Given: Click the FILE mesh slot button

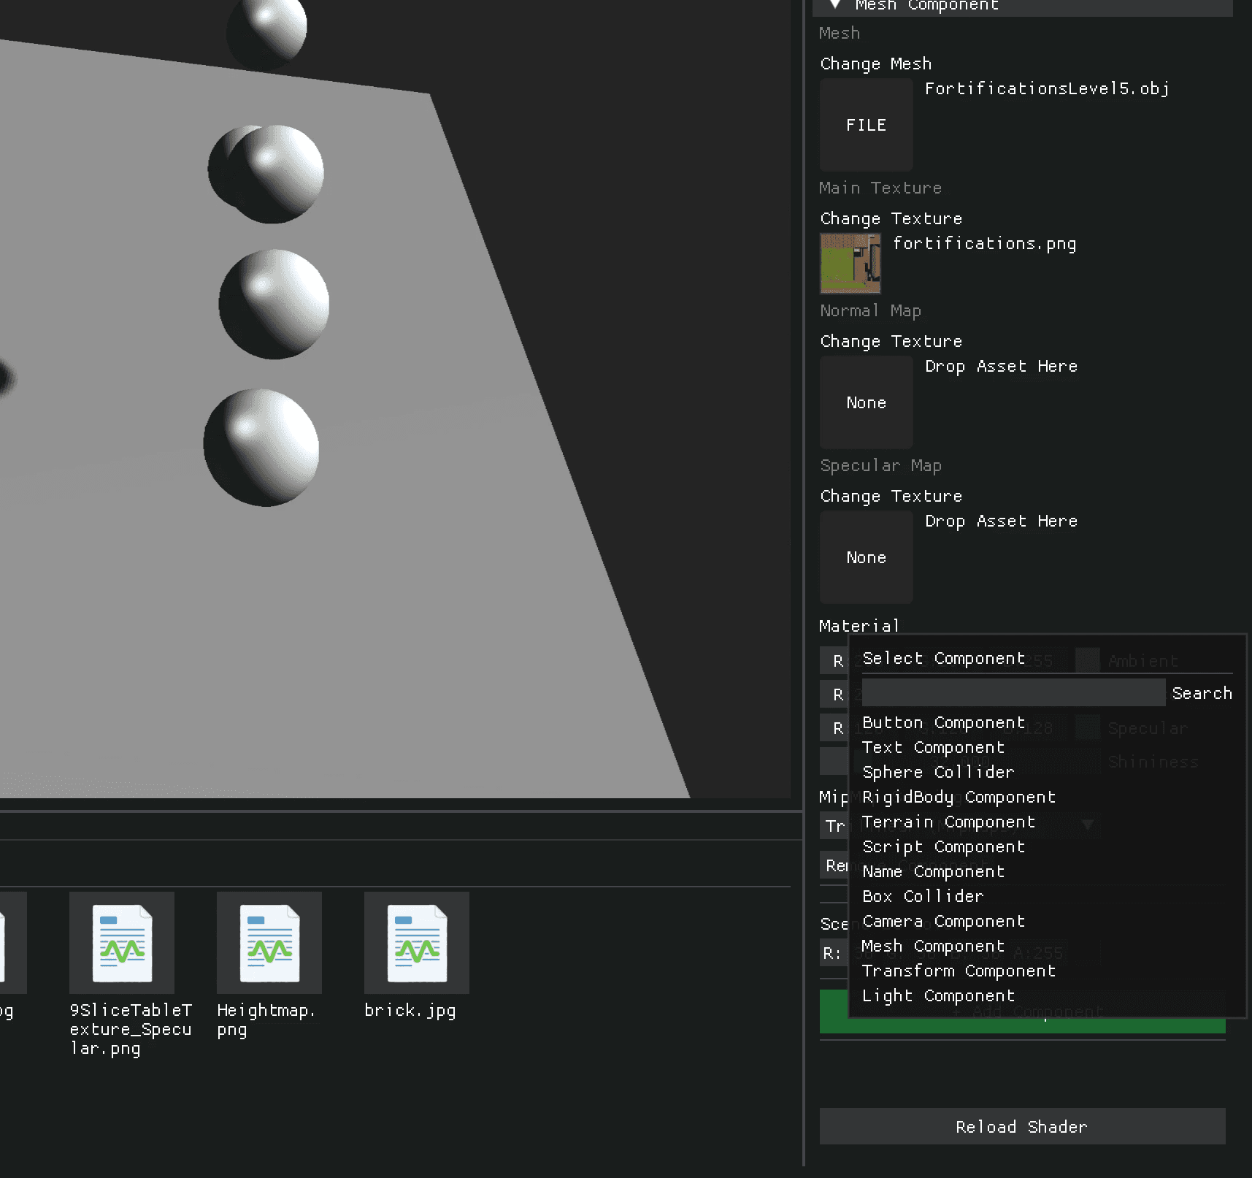Looking at the screenshot, I should [x=866, y=125].
